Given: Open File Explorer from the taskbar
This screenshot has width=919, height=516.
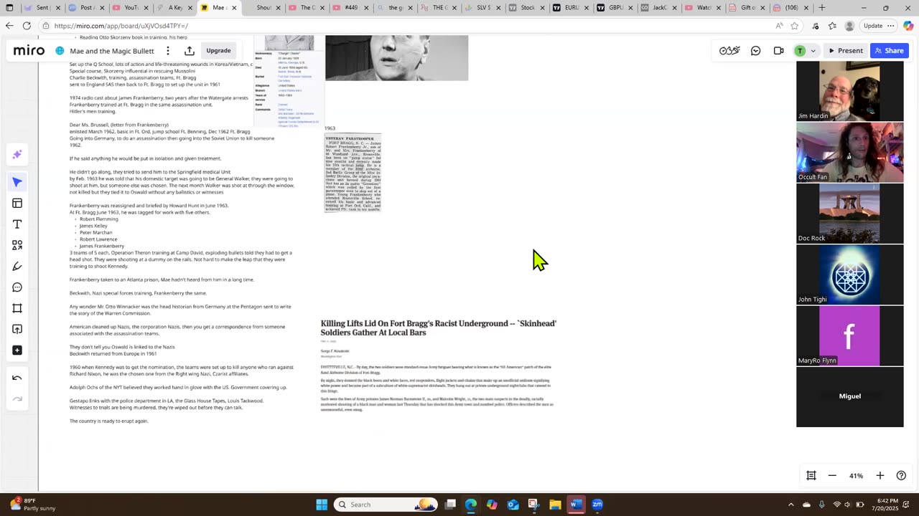Looking at the screenshot, I should (x=555, y=505).
